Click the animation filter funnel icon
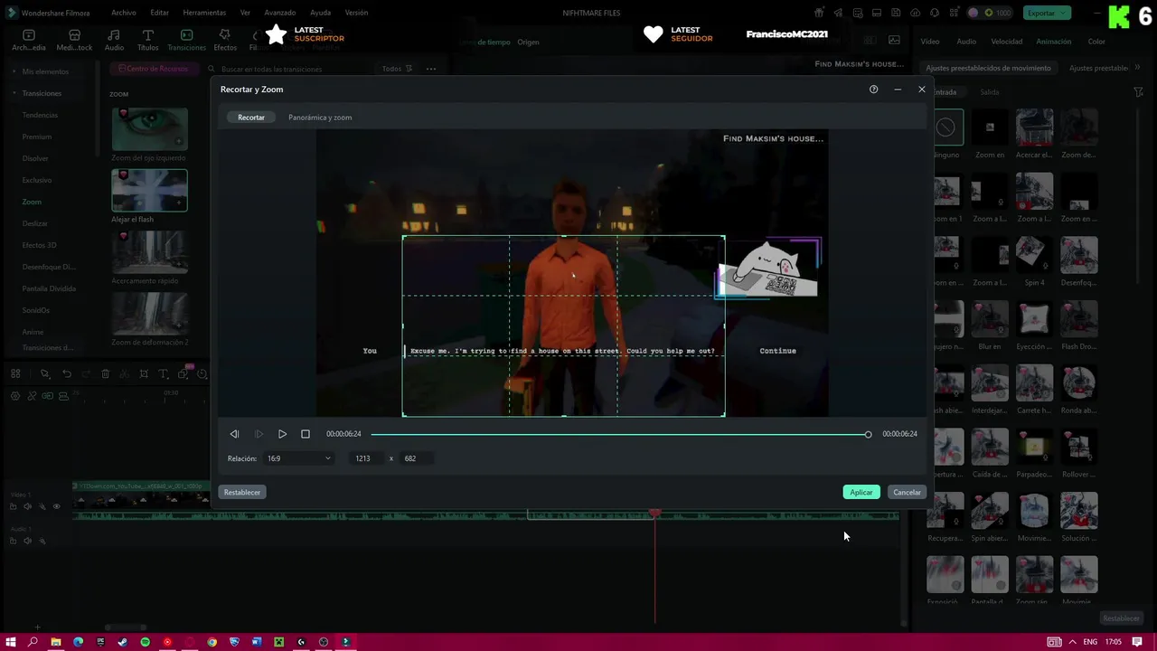Image resolution: width=1157 pixels, height=651 pixels. click(1138, 91)
